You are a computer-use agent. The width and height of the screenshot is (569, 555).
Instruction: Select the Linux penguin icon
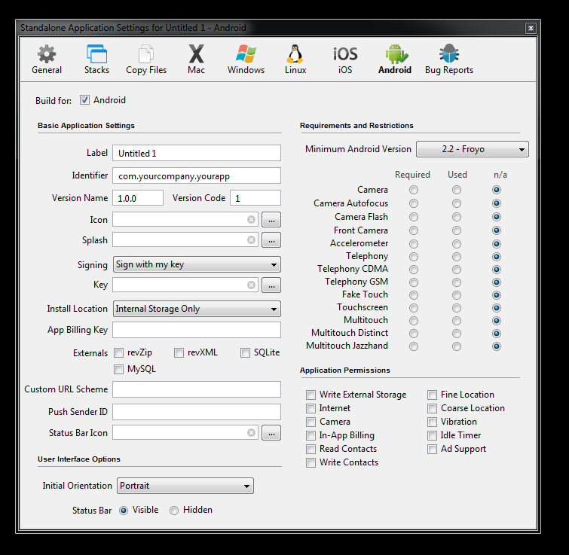tap(295, 59)
